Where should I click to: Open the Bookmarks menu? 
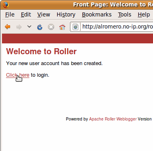tap(97, 14)
